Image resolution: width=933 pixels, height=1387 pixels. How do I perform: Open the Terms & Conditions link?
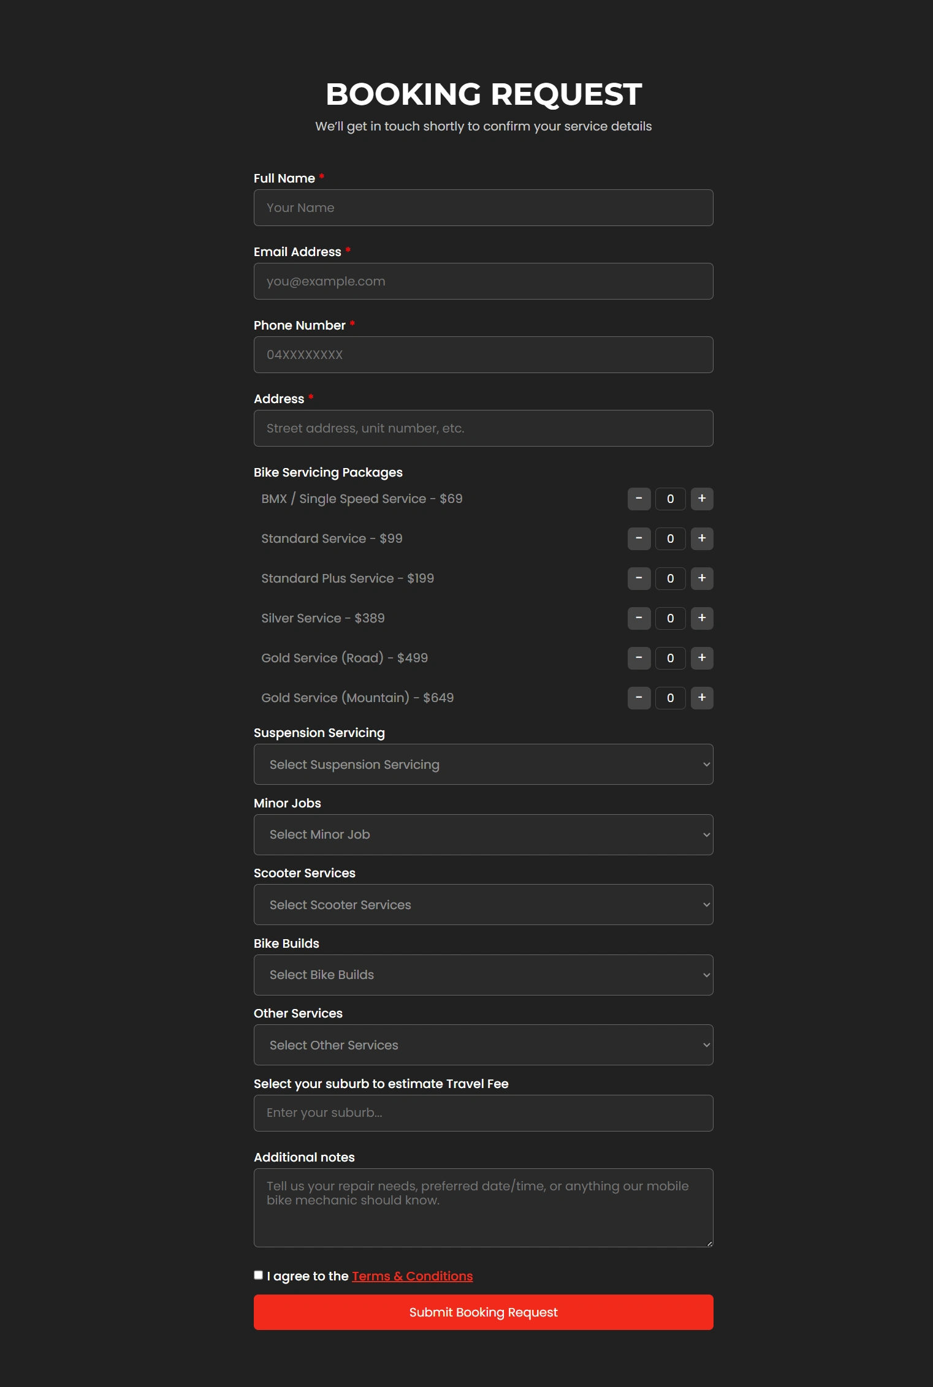412,1276
